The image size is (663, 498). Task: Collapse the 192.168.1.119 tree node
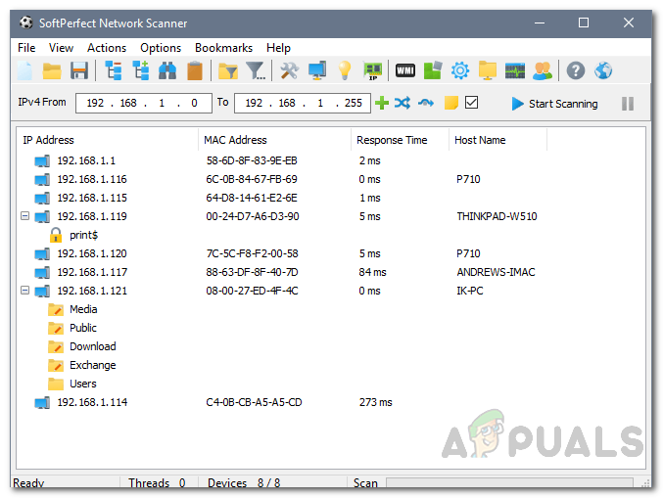click(24, 216)
